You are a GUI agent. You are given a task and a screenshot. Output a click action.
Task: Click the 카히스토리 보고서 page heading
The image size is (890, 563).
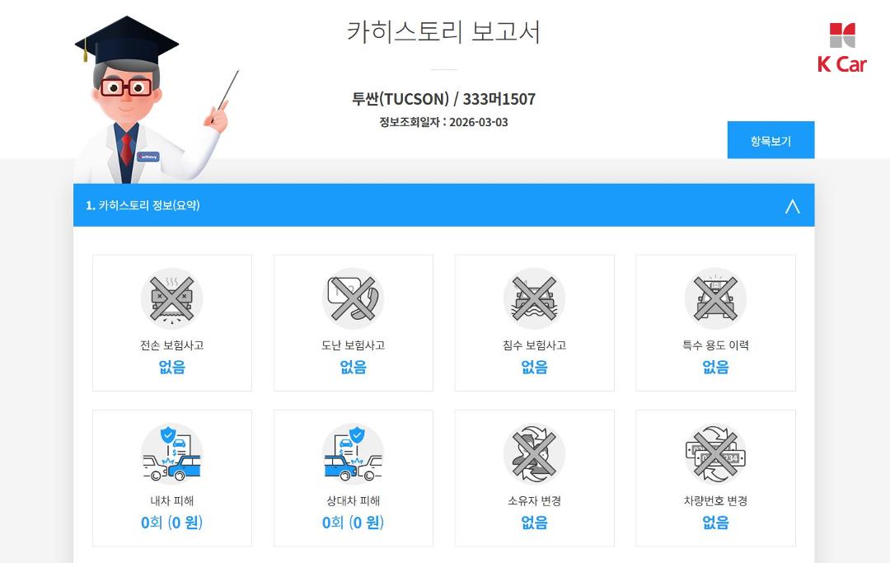tap(443, 31)
